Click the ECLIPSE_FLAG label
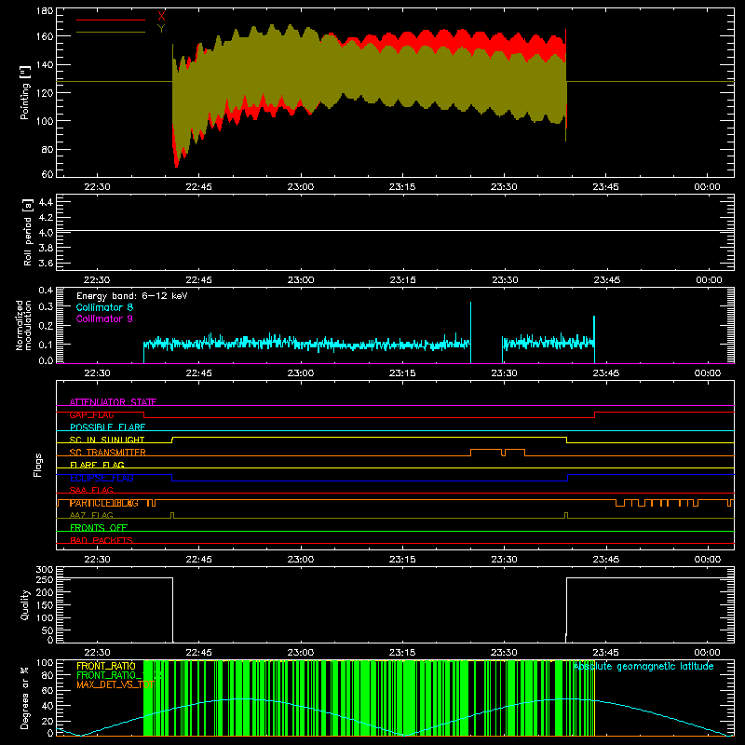The image size is (745, 745). (x=102, y=478)
